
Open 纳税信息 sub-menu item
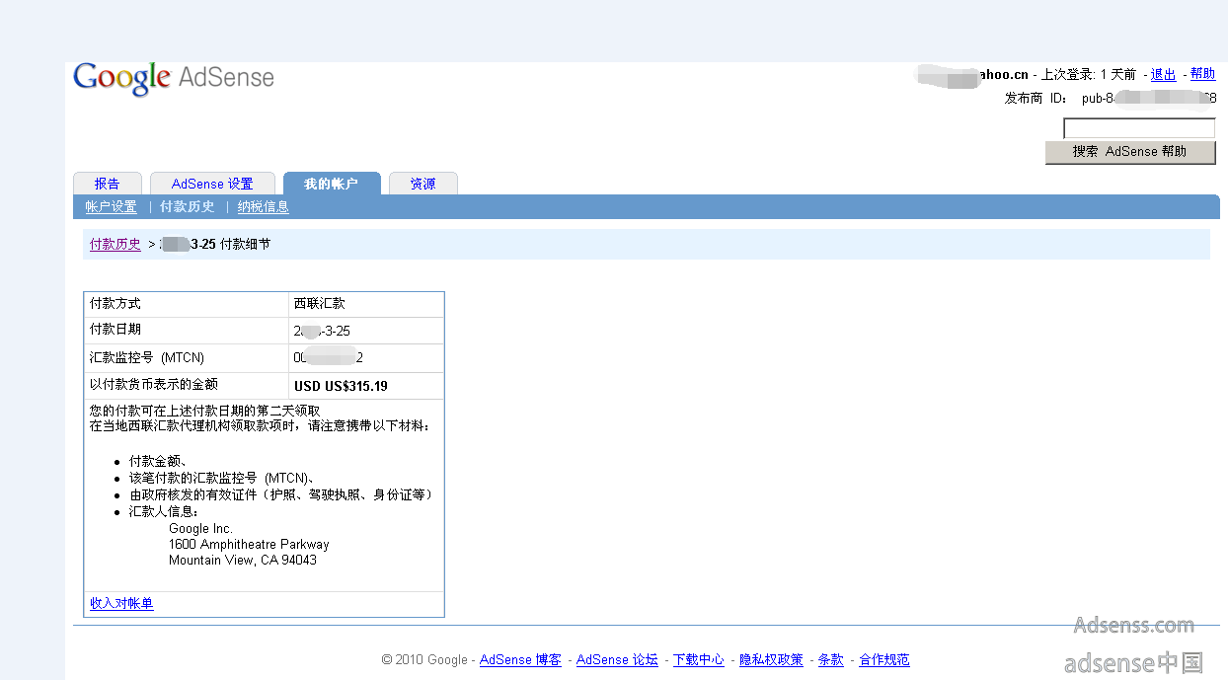pyautogui.click(x=264, y=207)
